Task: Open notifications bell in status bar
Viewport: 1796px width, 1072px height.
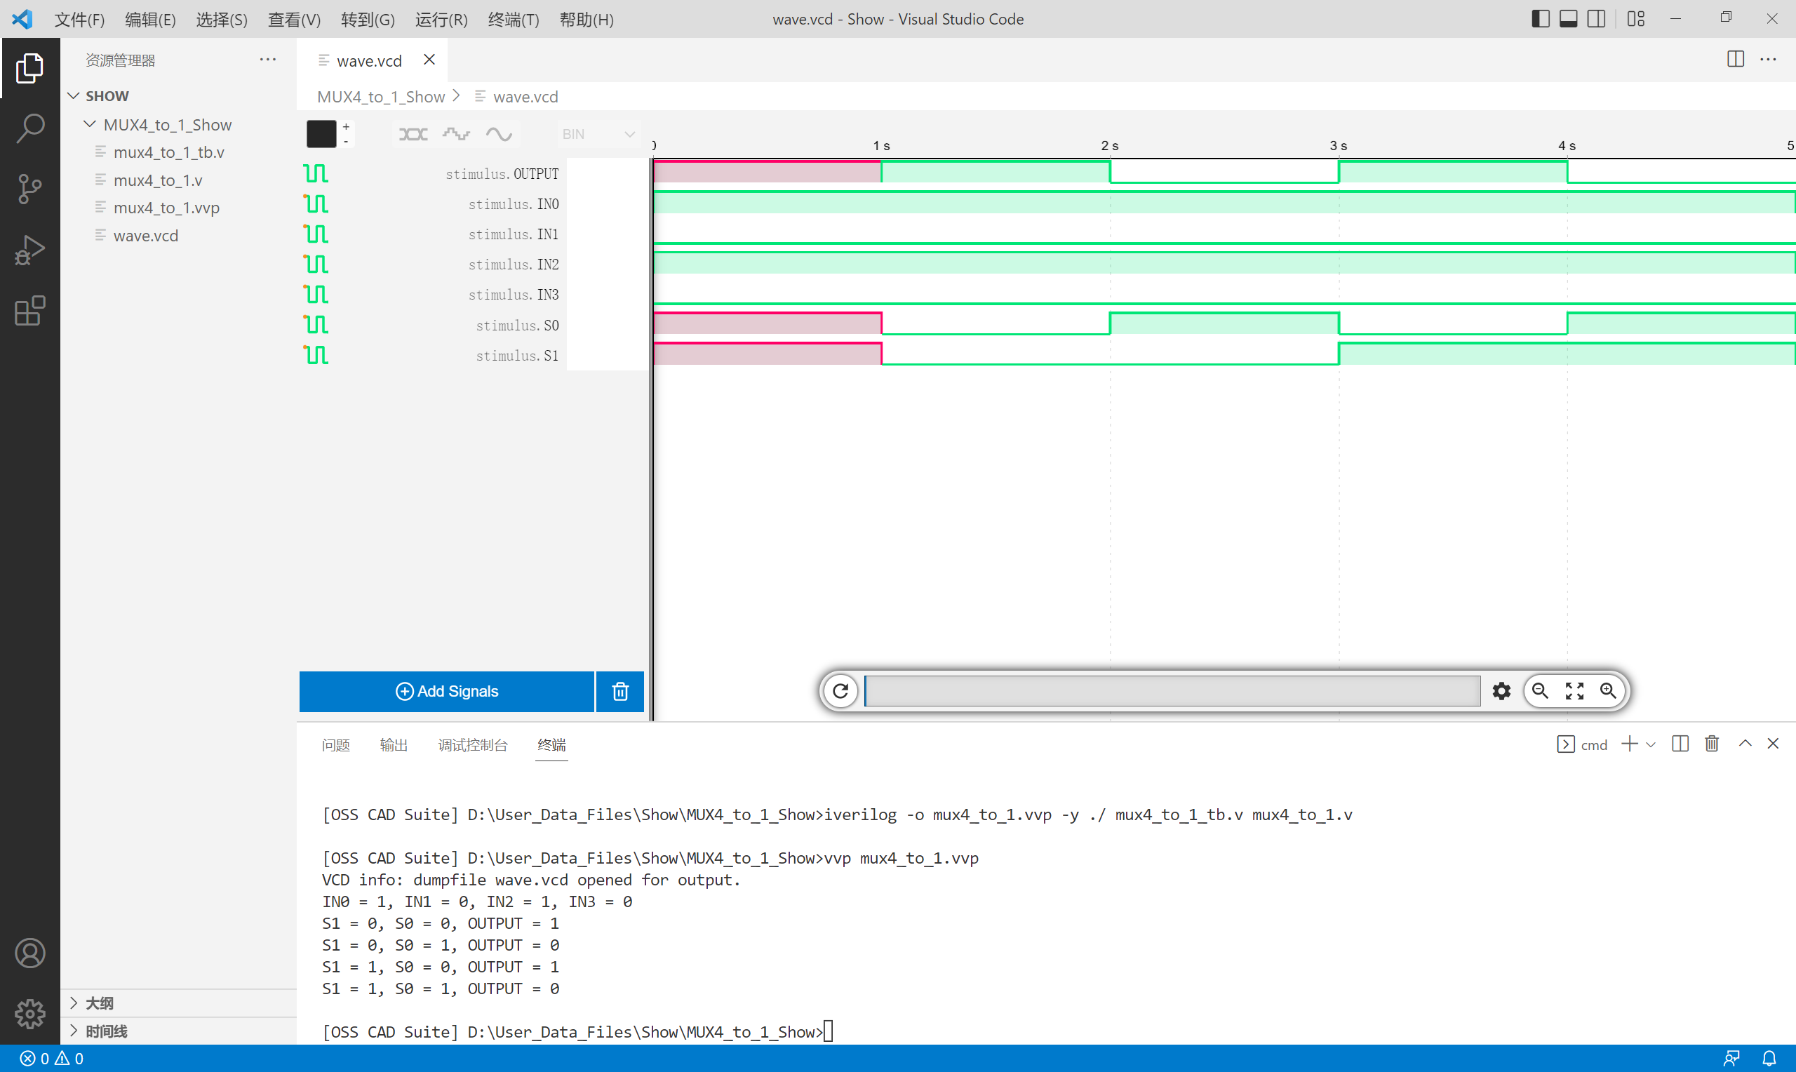Action: [1769, 1058]
